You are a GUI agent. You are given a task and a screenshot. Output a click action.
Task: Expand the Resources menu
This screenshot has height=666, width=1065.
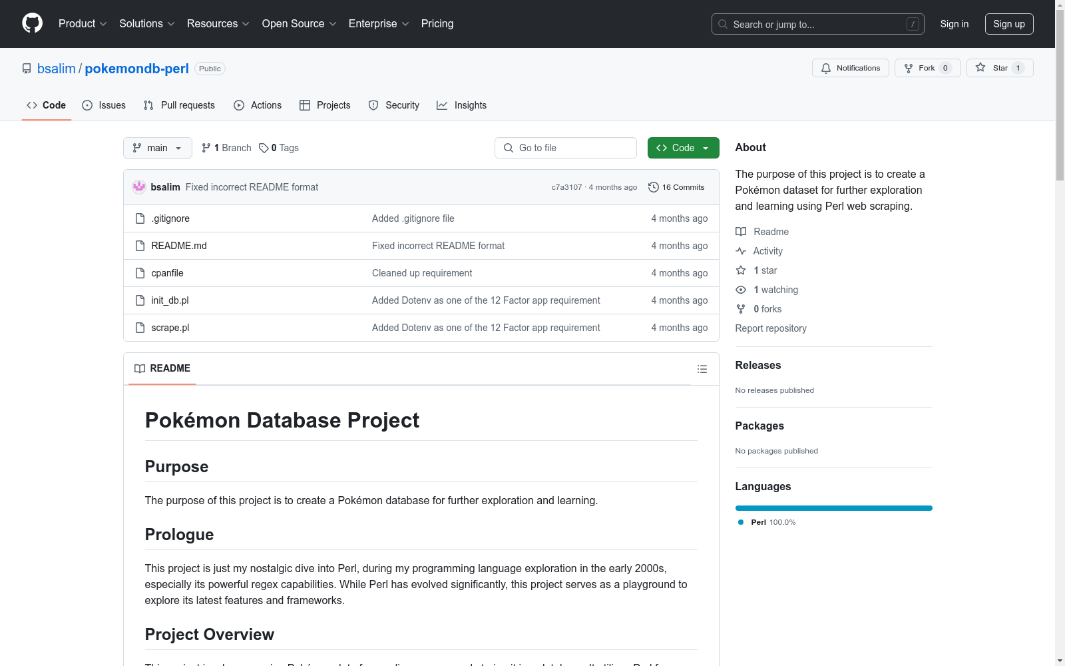click(x=218, y=23)
